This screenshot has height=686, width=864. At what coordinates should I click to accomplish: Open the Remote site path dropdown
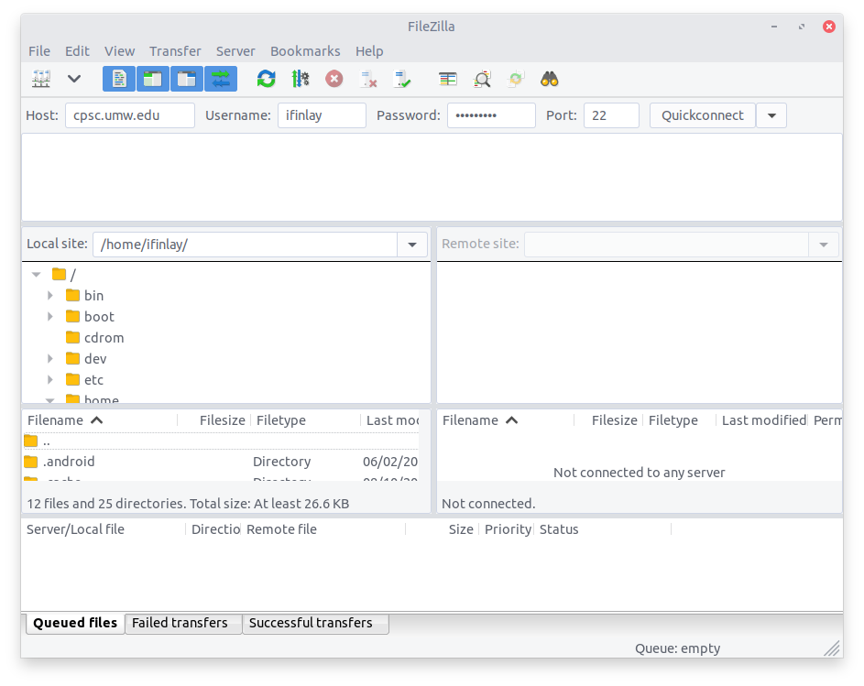[x=823, y=245]
